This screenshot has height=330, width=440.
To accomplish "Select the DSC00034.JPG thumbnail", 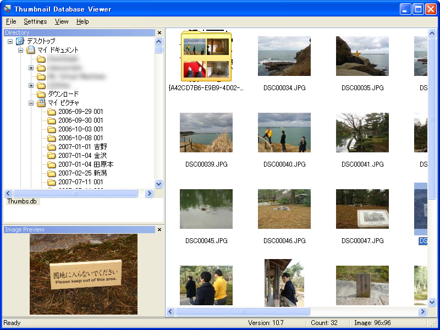I will click(x=284, y=56).
